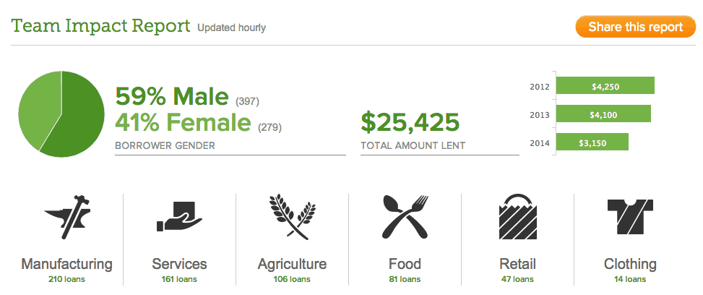Click the Manufacturing anvil and hammer icon
Viewport: 703px width, 295px height.
click(x=67, y=217)
